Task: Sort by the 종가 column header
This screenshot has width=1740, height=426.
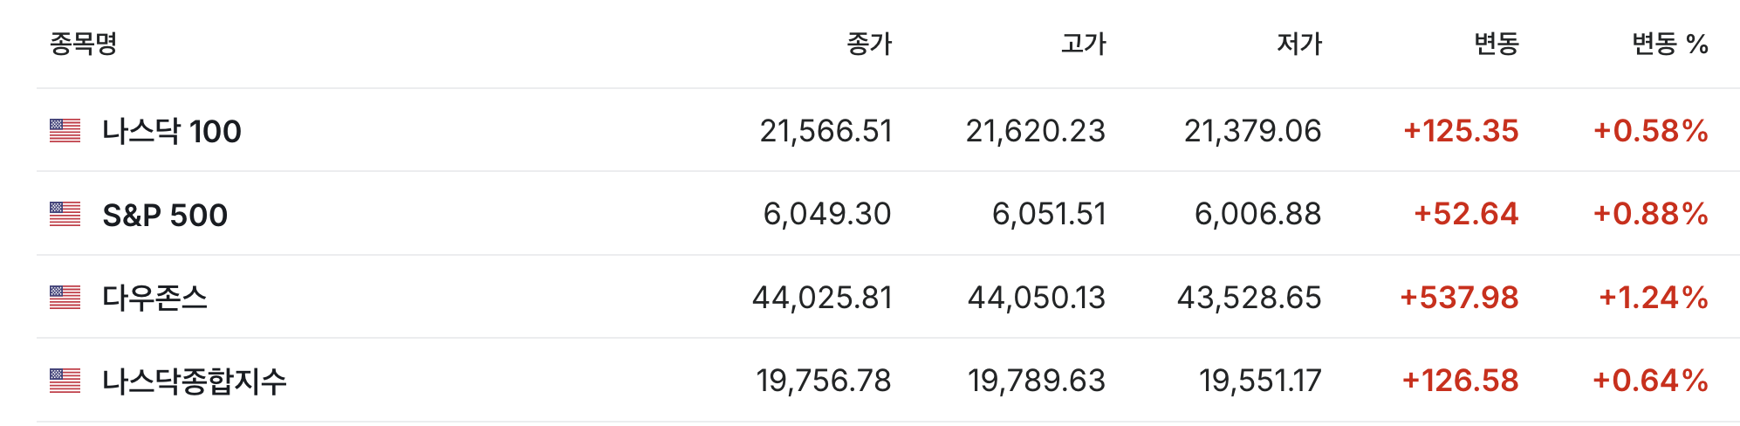Action: click(x=869, y=43)
